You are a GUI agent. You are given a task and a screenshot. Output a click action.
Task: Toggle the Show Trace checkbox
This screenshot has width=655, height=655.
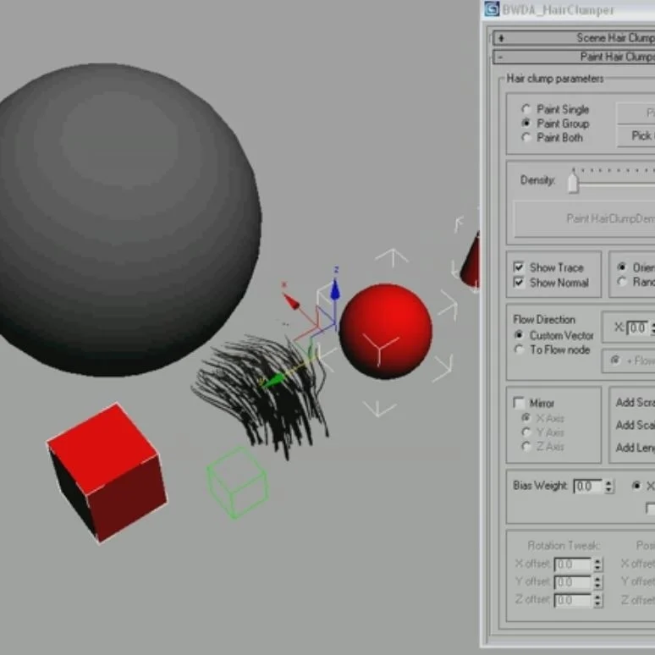click(x=519, y=267)
